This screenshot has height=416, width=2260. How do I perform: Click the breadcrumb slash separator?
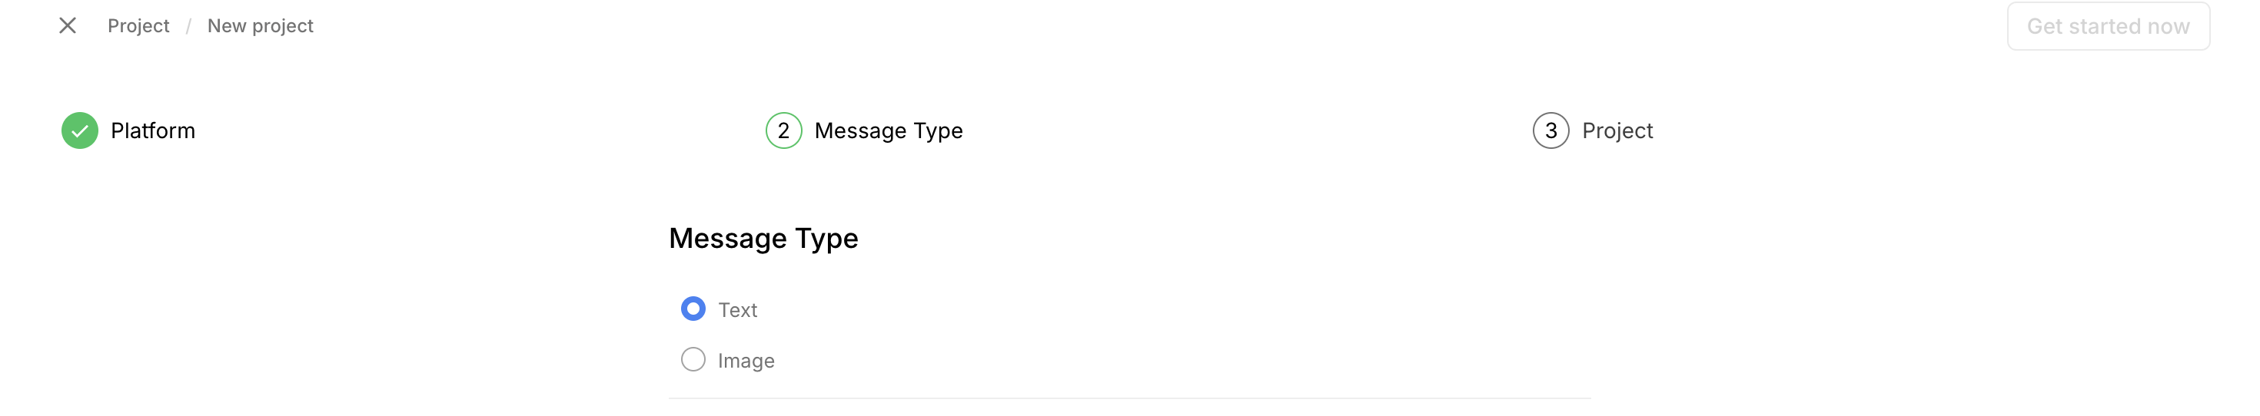(188, 27)
